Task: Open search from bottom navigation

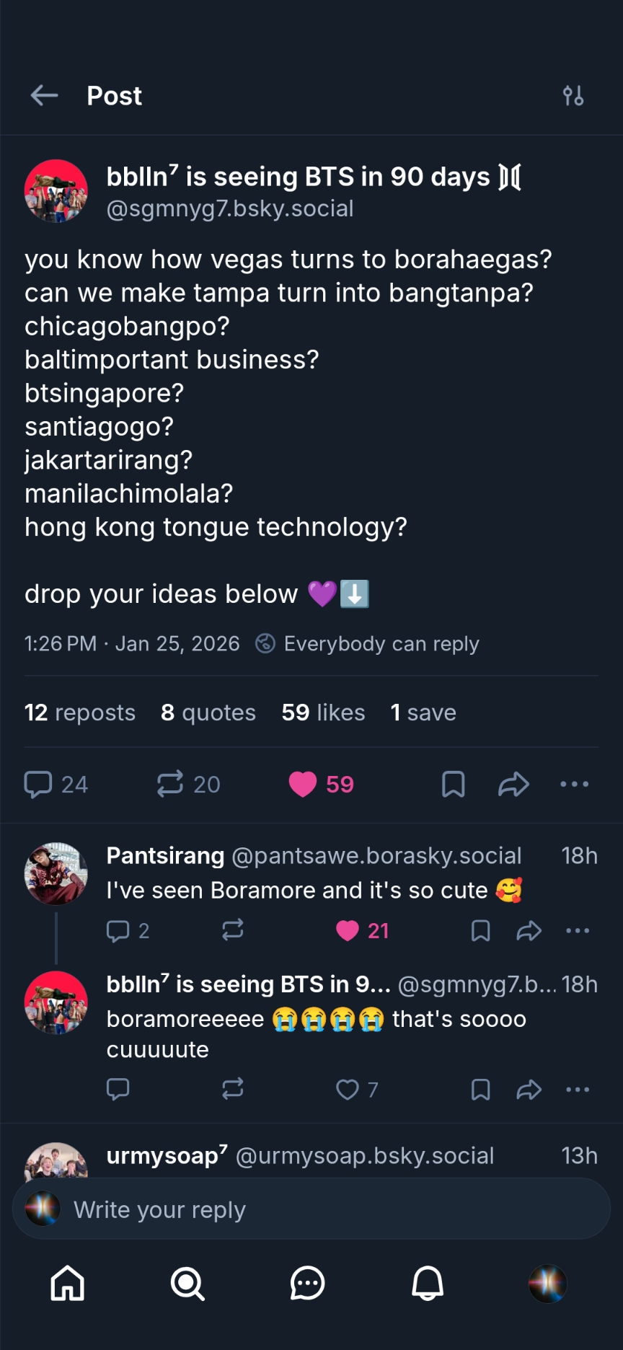Action: pyautogui.click(x=187, y=1284)
